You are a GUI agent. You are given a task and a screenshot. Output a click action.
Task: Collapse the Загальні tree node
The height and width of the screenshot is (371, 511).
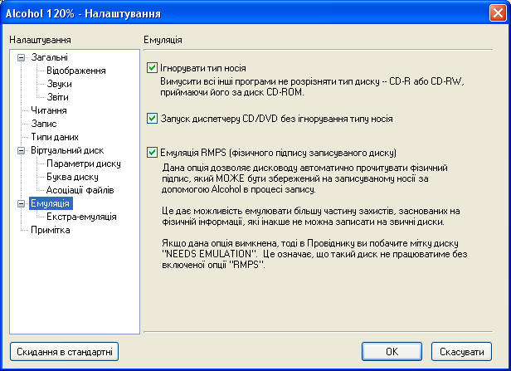point(21,58)
